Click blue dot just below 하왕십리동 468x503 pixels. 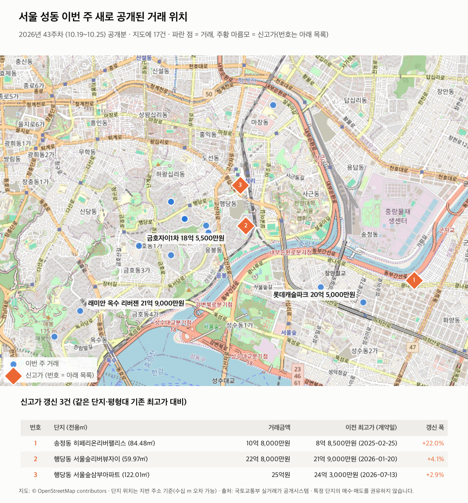click(171, 202)
